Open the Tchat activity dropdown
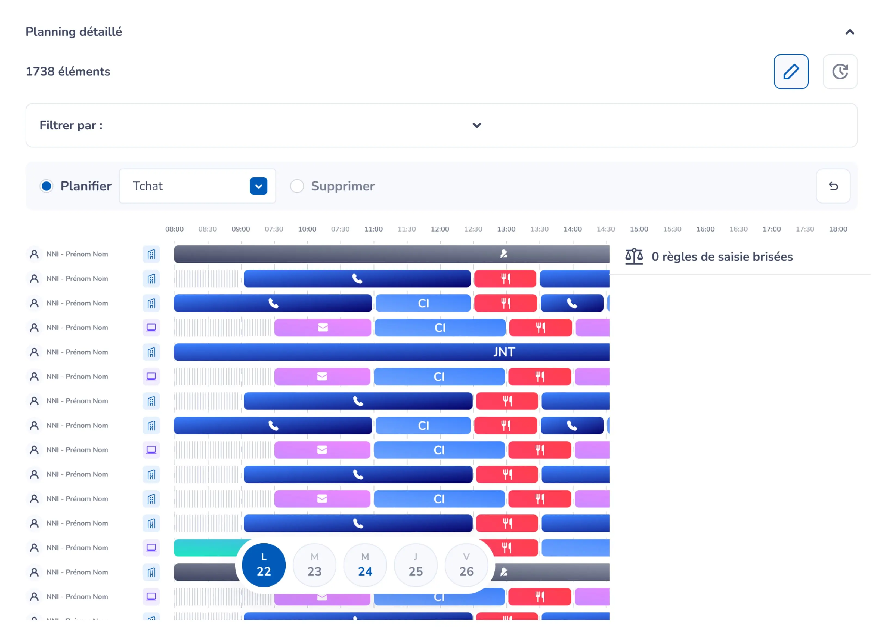Screen dimensions: 885x635 pyautogui.click(x=258, y=186)
